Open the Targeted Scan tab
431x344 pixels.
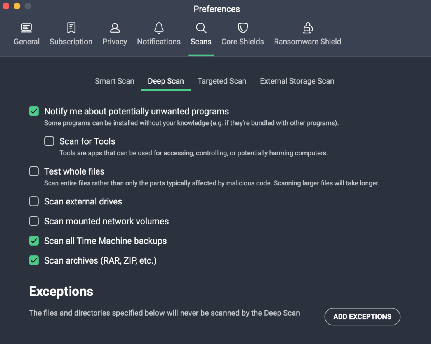[x=222, y=81]
